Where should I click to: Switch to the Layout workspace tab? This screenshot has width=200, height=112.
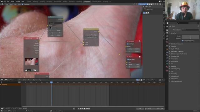[x=29, y=2]
